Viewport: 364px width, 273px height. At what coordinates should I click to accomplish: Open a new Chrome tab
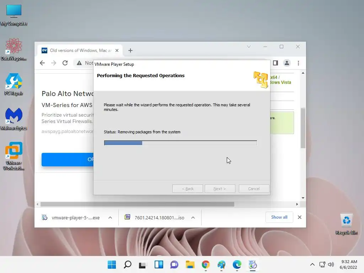pyautogui.click(x=130, y=50)
